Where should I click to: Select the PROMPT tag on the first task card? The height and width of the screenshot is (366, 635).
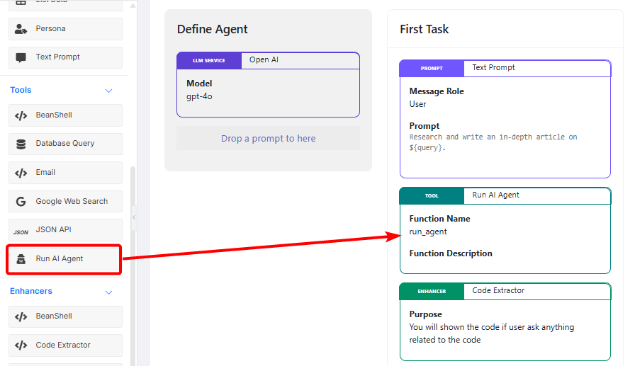(x=432, y=69)
